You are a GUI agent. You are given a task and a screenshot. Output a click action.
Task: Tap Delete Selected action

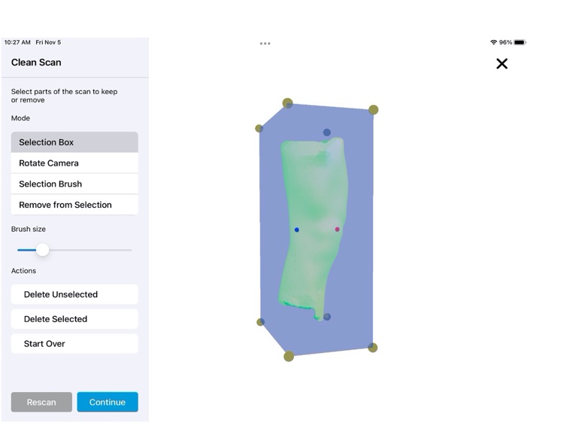pyautogui.click(x=74, y=319)
